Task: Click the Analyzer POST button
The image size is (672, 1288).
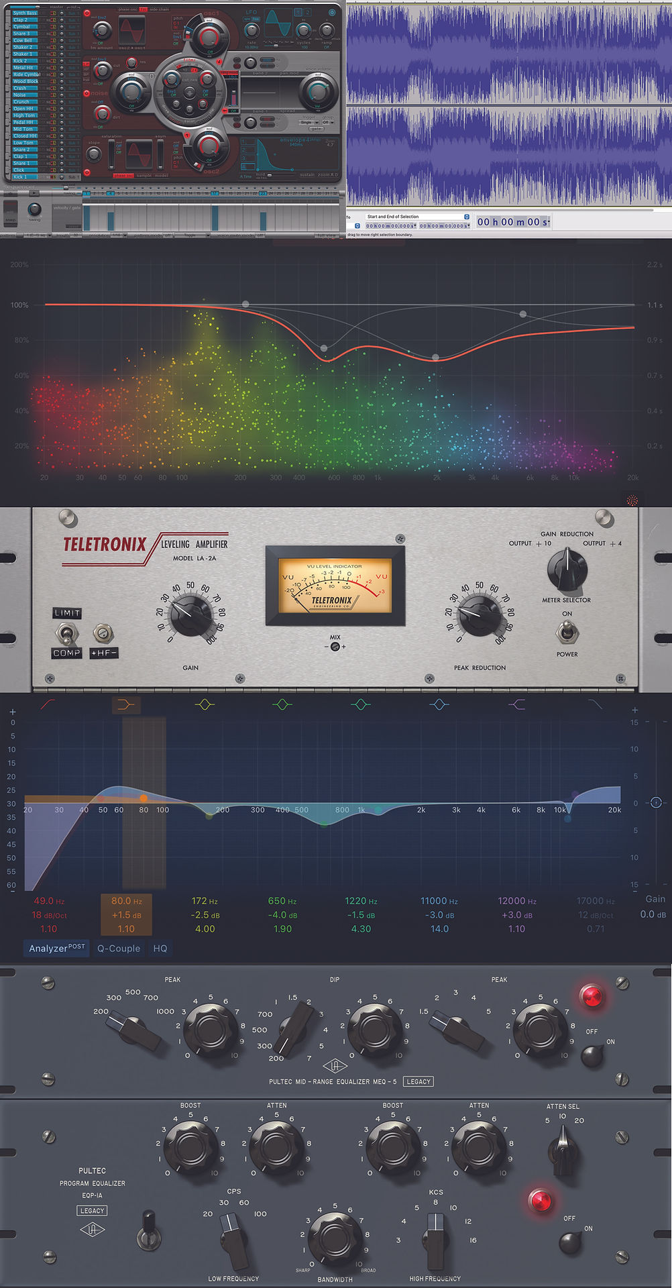Action: click(57, 948)
